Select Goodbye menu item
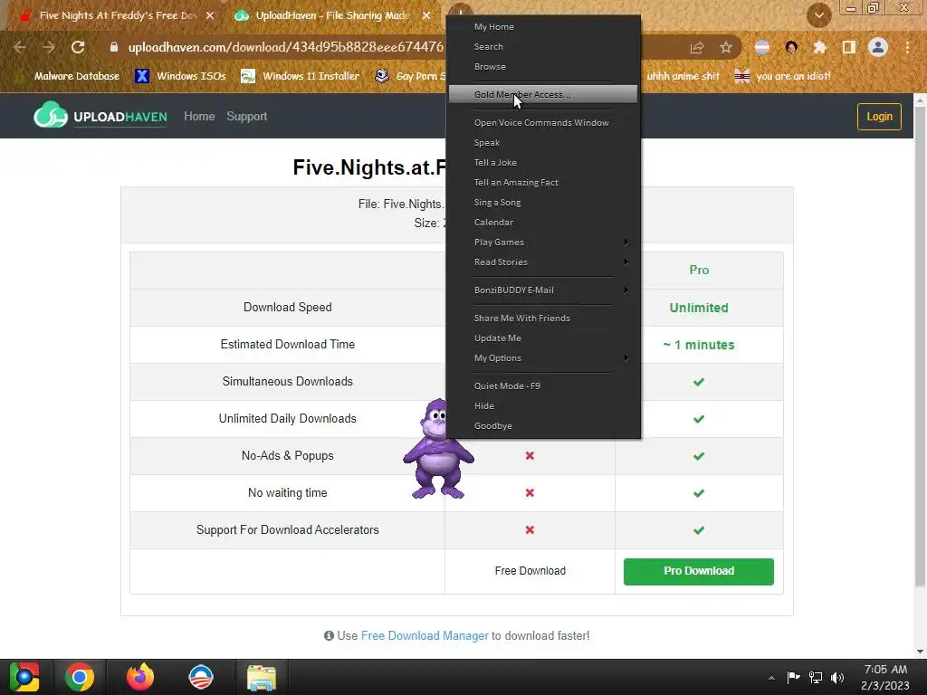Viewport: 927px width, 695px height. coord(543,426)
